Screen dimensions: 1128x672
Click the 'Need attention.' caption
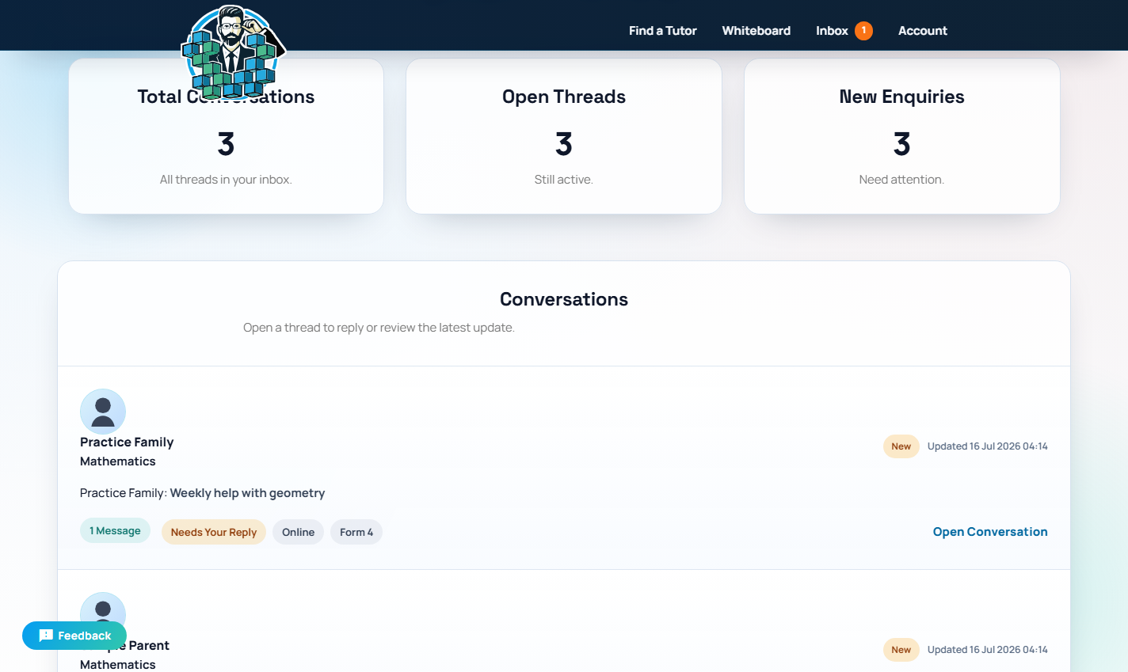pos(901,180)
